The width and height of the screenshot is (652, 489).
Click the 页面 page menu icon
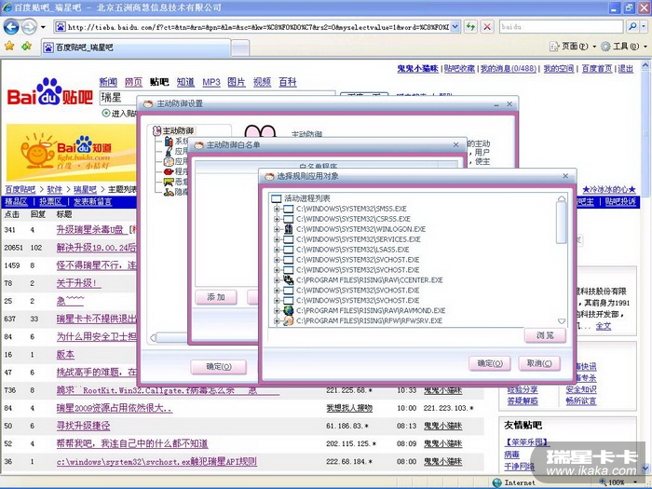554,47
